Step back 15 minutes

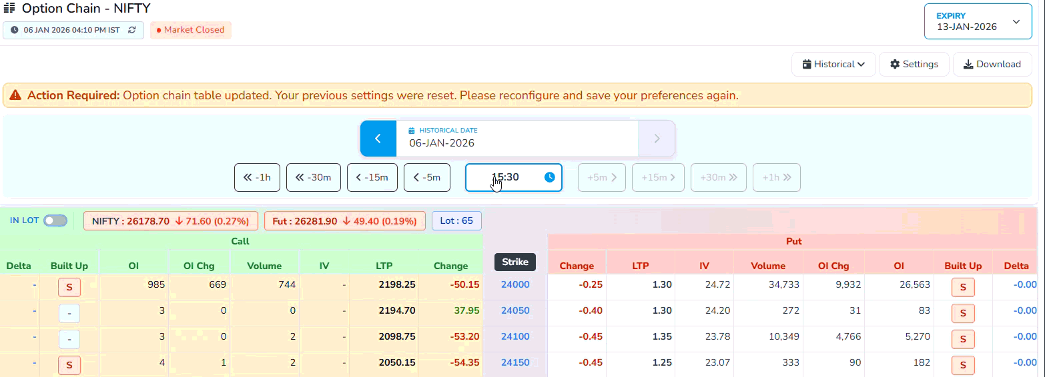372,177
